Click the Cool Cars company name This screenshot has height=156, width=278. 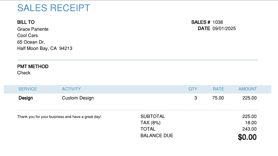click(28, 36)
